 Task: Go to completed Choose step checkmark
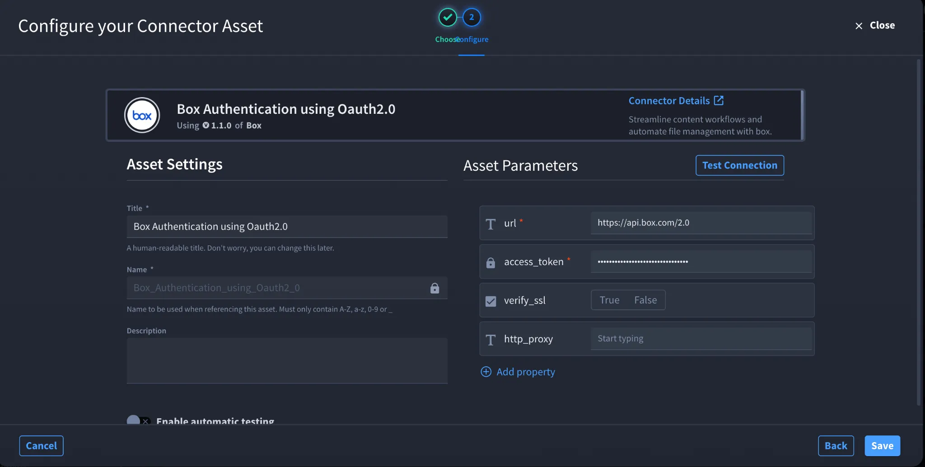pyautogui.click(x=448, y=18)
